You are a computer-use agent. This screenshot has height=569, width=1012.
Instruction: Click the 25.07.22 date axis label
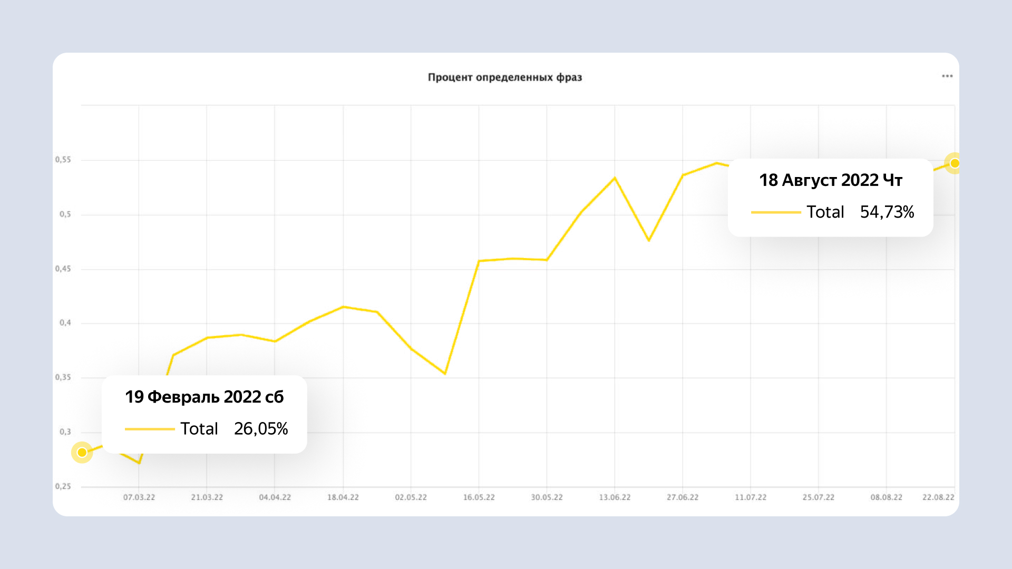[x=819, y=497]
